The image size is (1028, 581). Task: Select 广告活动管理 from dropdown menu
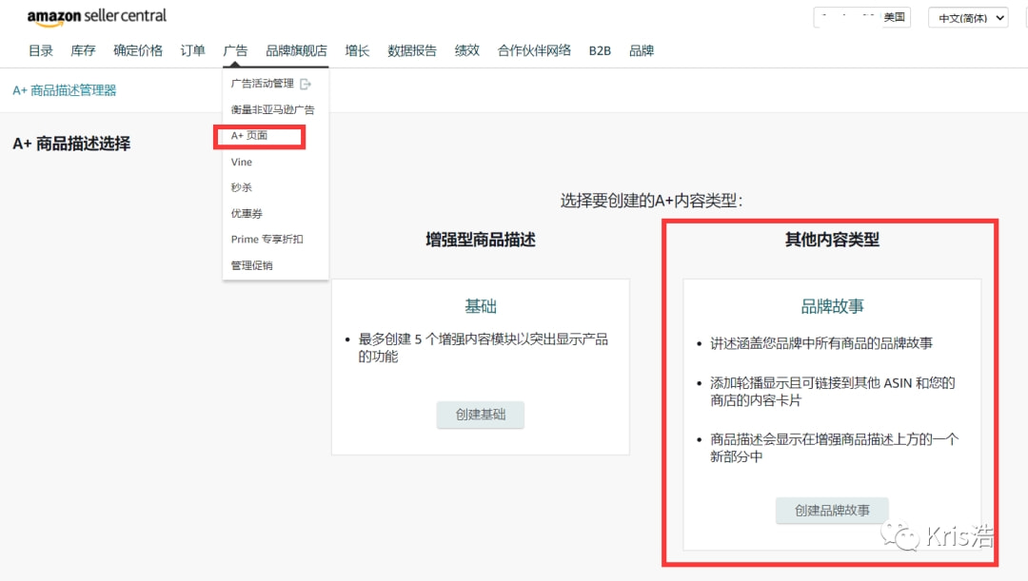(x=263, y=83)
